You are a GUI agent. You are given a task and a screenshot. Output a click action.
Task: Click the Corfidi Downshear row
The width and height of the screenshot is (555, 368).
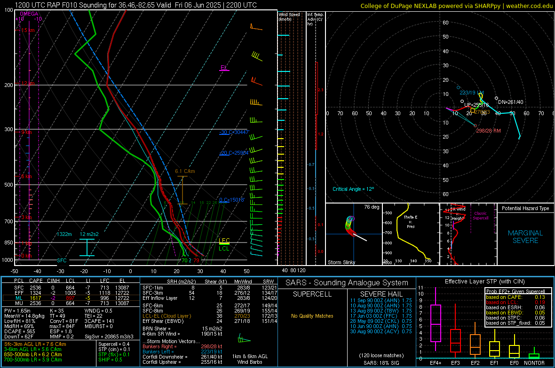click(x=182, y=357)
